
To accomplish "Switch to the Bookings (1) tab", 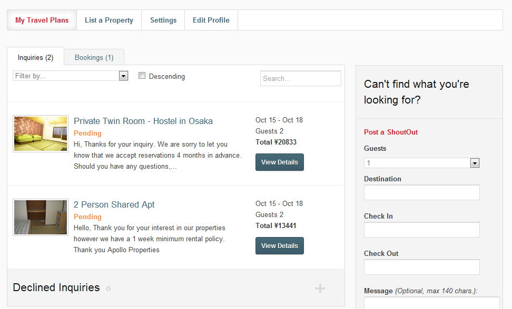I will tap(94, 57).
